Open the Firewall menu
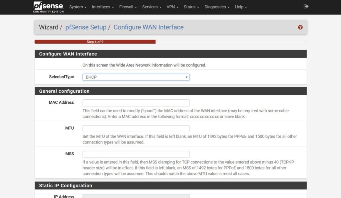 pyautogui.click(x=128, y=7)
